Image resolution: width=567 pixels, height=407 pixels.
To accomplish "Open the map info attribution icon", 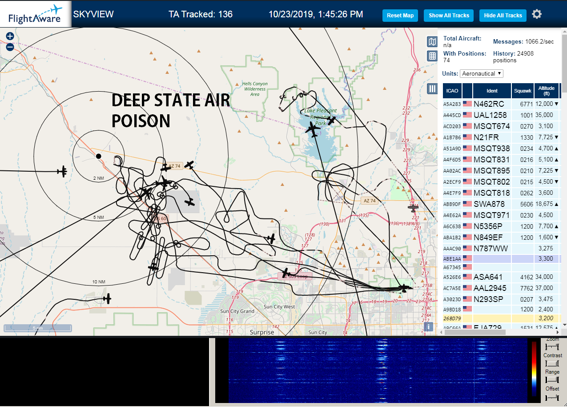I will (x=428, y=327).
